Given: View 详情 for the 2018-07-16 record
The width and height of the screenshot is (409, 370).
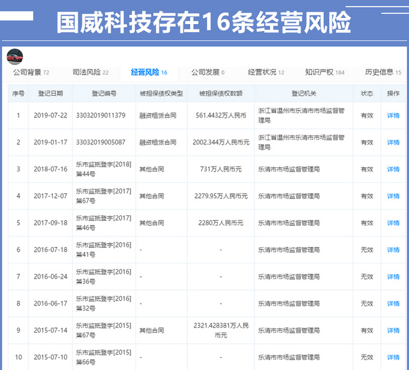Looking at the screenshot, I should pyautogui.click(x=393, y=169).
